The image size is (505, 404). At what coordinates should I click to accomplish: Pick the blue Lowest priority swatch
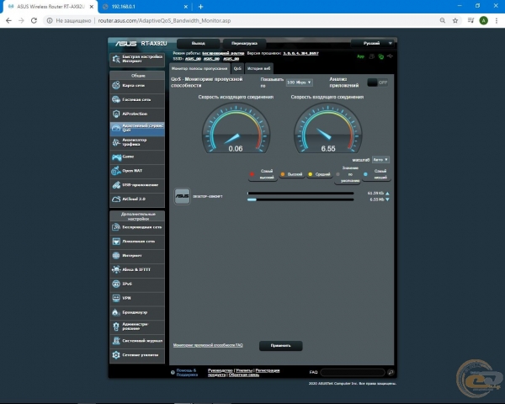[x=365, y=174]
